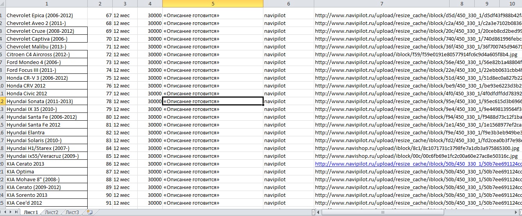Select the 12 мес cell in Honda Civic row

pos(125,93)
